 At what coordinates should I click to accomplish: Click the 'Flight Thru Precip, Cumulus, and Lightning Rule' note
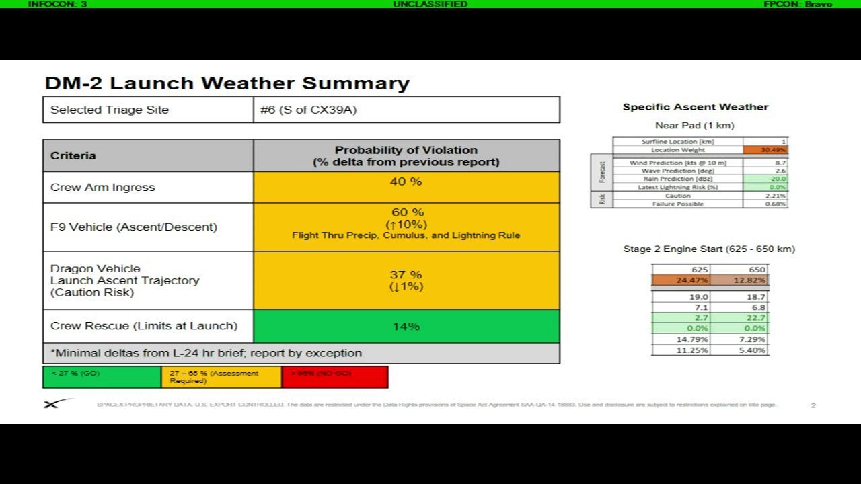click(406, 235)
